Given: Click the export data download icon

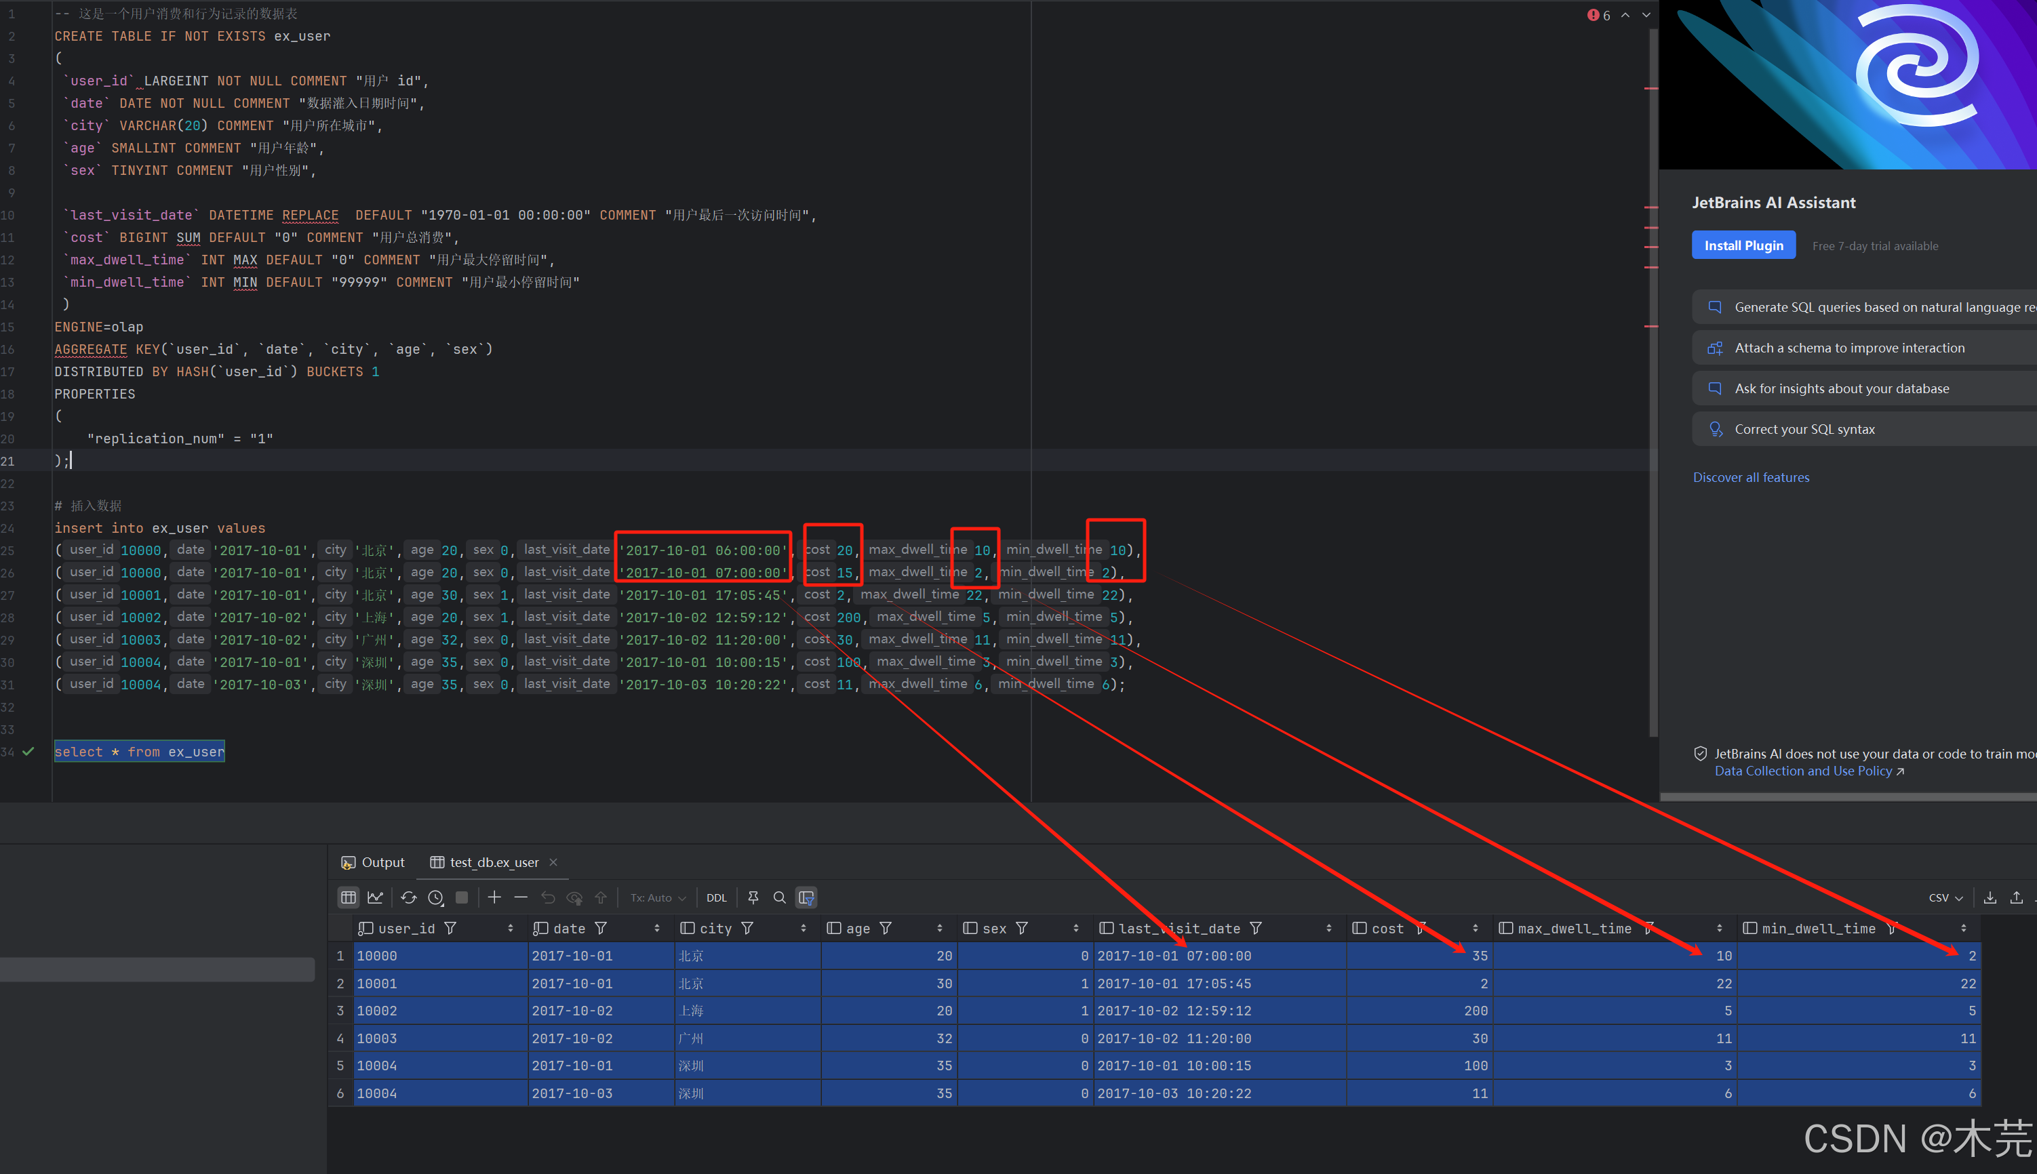Looking at the screenshot, I should pyautogui.click(x=1990, y=897).
